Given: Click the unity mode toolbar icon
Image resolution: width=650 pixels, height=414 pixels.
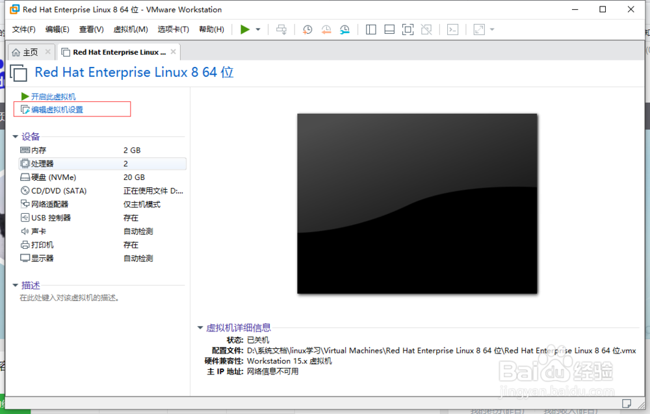Looking at the screenshot, I should pos(426,29).
